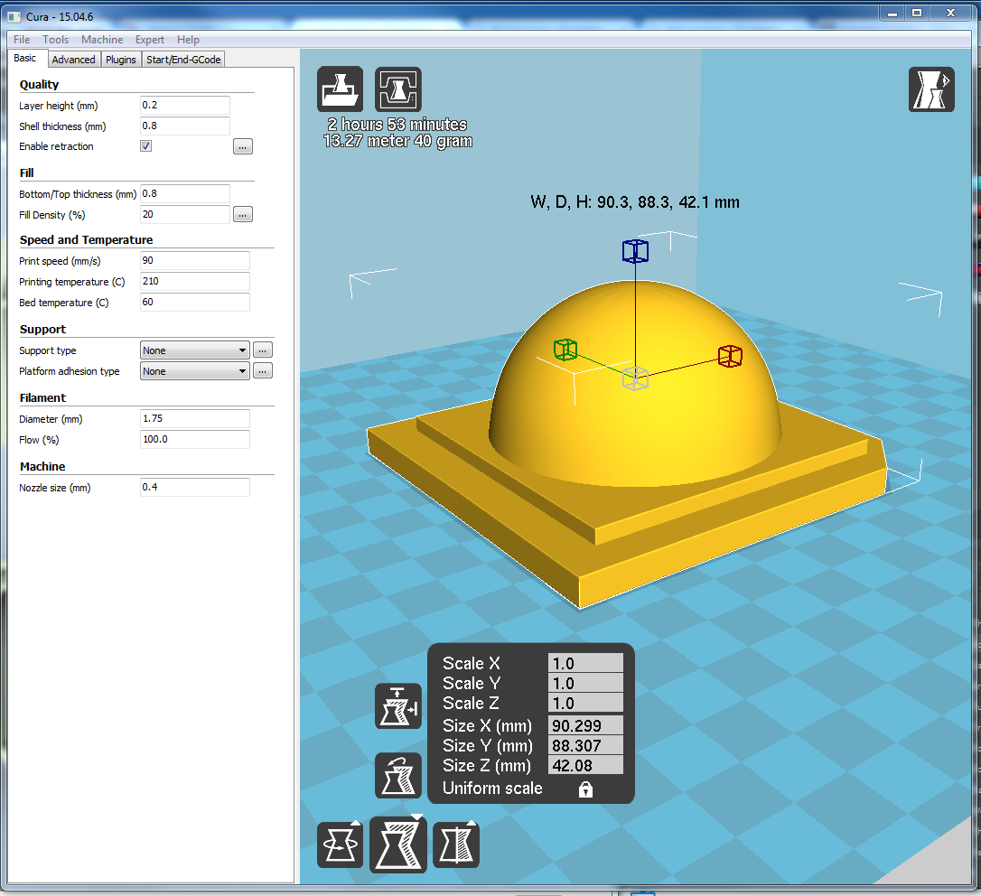Open Fill Density settings ellipsis button
This screenshot has width=981, height=896.
click(x=242, y=215)
